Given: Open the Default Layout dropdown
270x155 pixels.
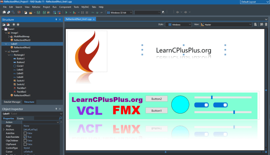Looking at the screenshot, I should point(255,2).
